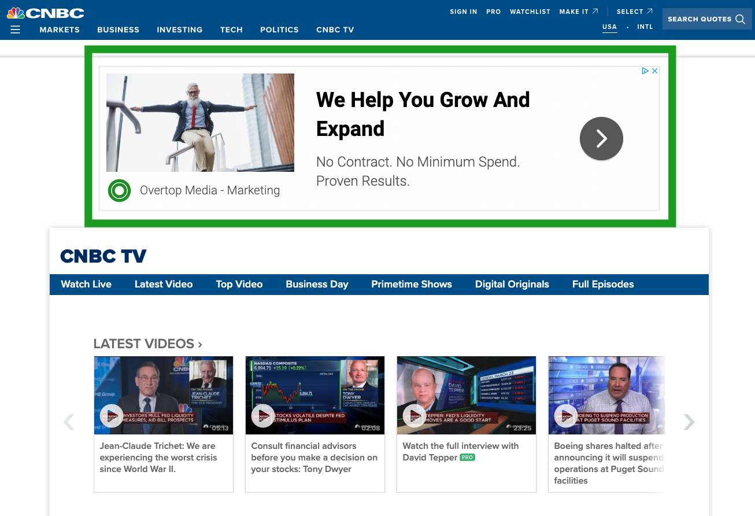Switch to Top Video tab
Viewport: 755px width, 516px height.
239,284
